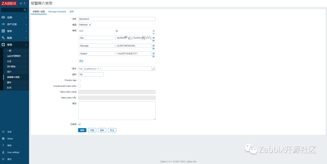Click the script field showing var Qiyeweixin
The height and width of the screenshot is (164, 327).
pos(115,69)
